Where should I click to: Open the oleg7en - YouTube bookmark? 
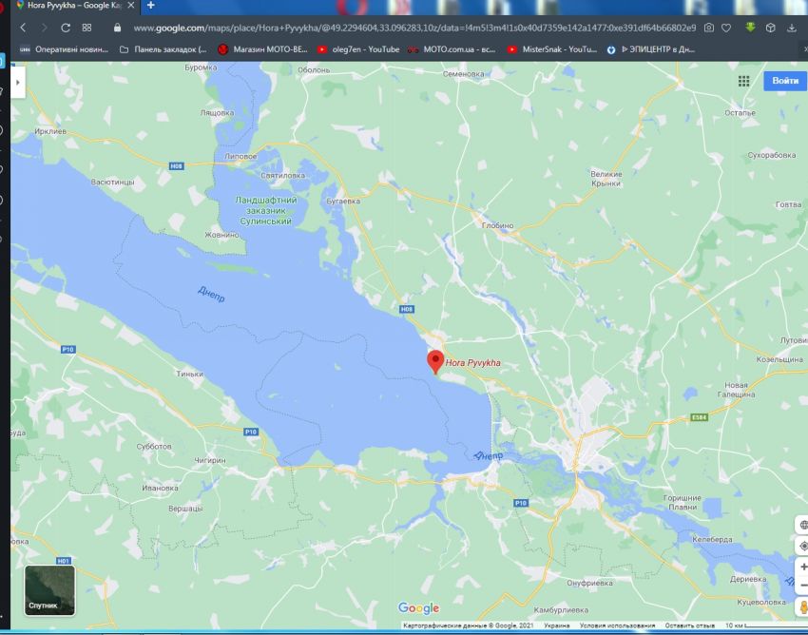pos(358,49)
